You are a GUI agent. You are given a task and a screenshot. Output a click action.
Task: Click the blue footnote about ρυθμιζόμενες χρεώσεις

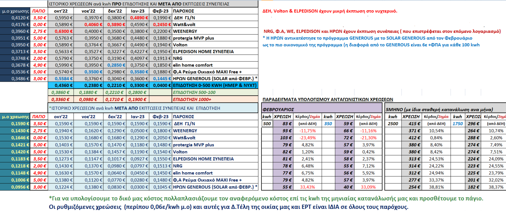tap(228, 207)
